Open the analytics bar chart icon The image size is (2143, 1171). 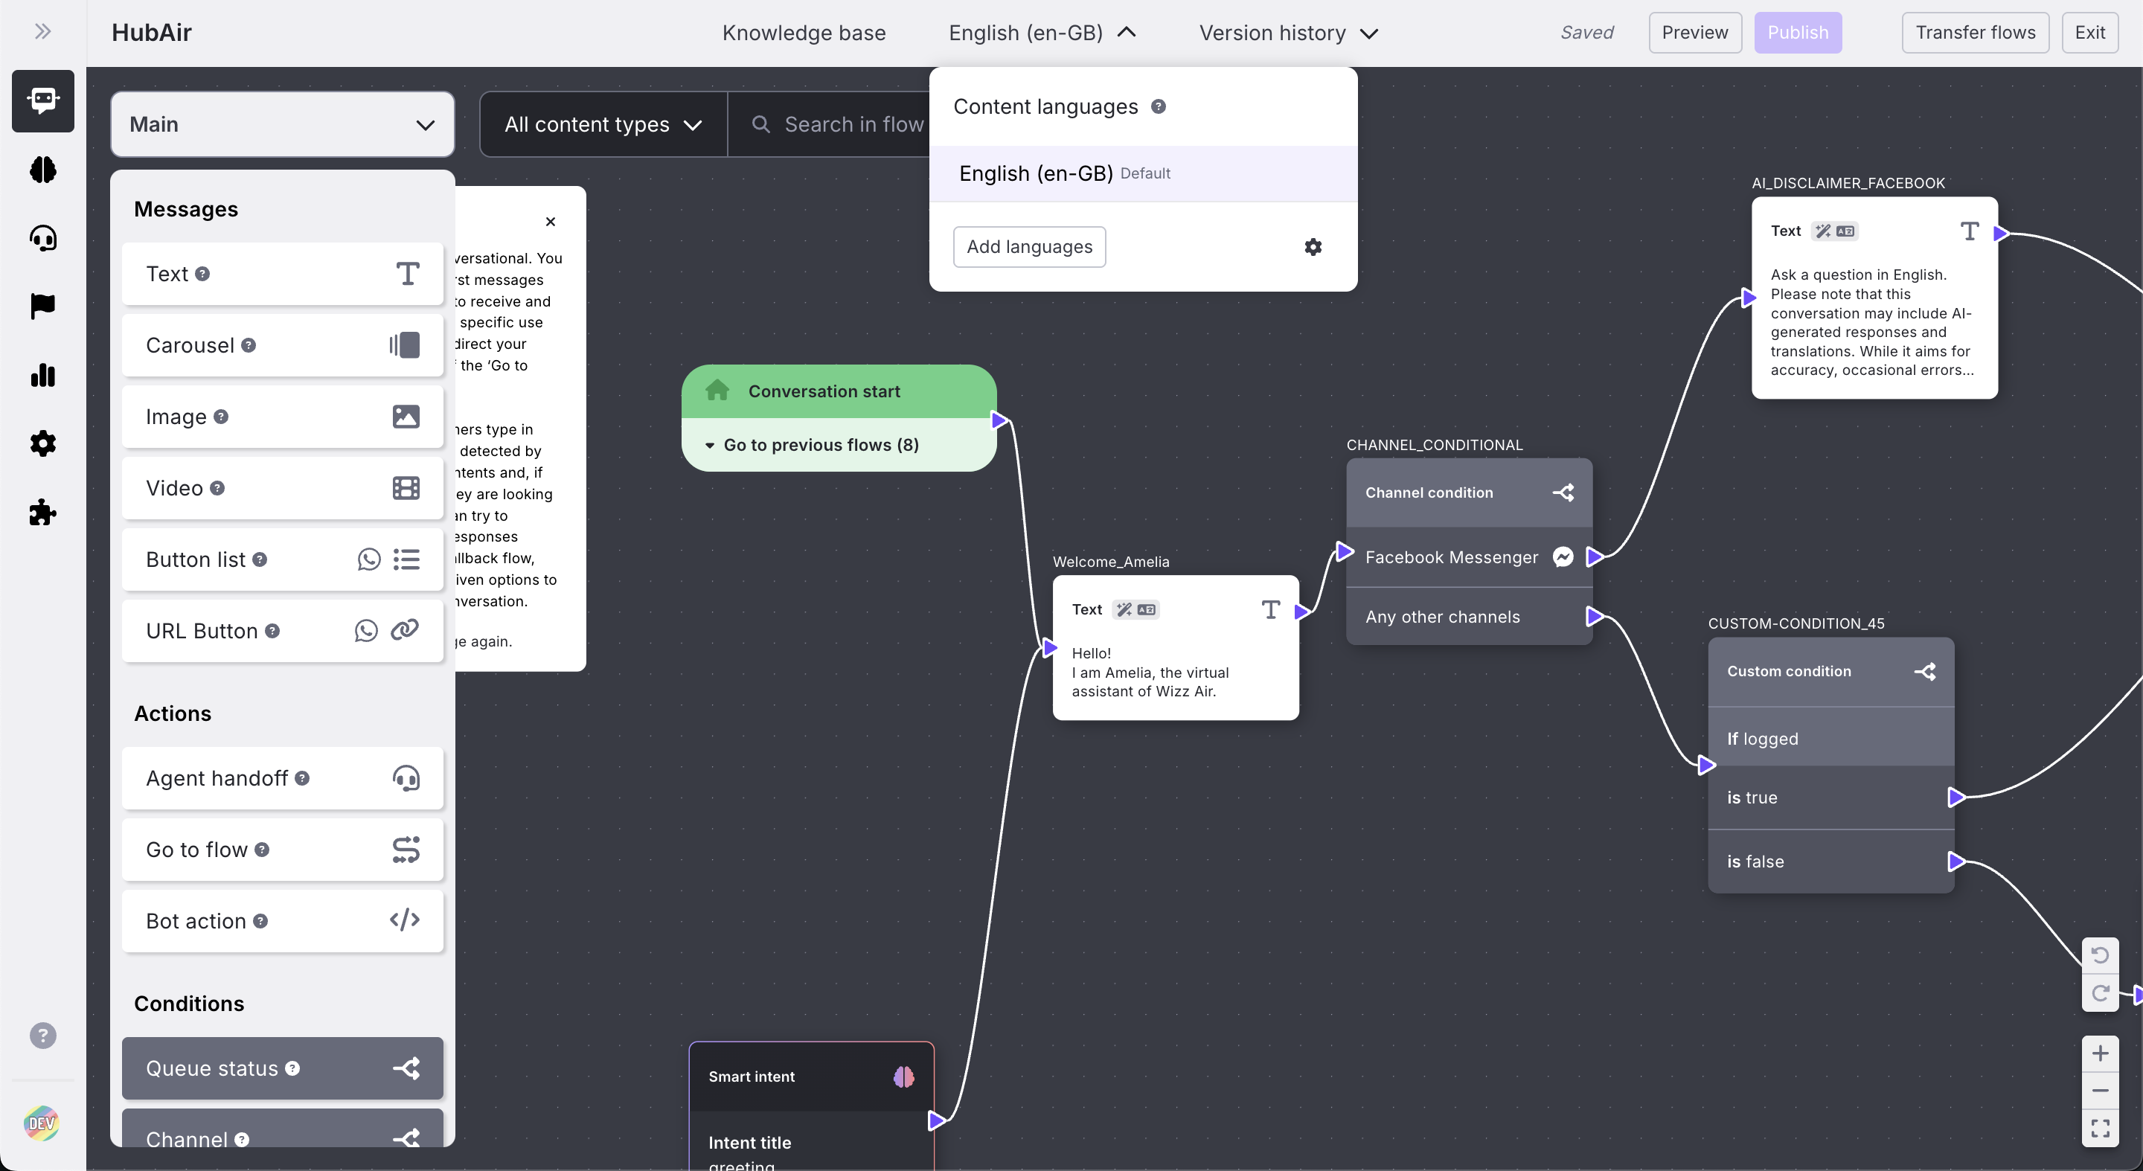(42, 375)
